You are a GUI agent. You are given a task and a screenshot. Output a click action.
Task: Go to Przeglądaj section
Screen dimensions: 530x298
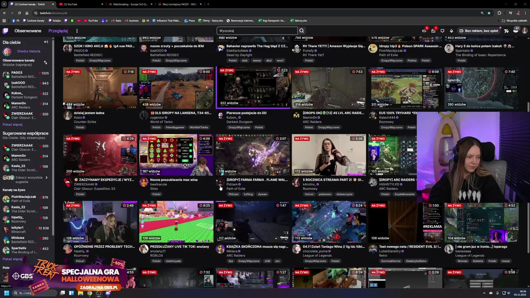pos(58,31)
